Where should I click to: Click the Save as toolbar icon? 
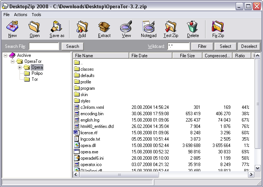click(57, 27)
